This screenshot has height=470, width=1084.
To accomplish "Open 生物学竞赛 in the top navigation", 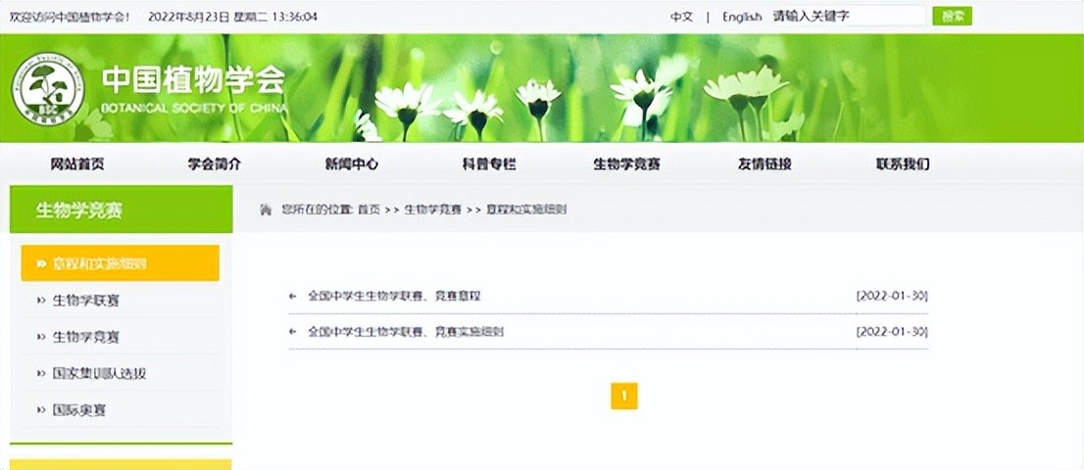I will click(x=626, y=164).
